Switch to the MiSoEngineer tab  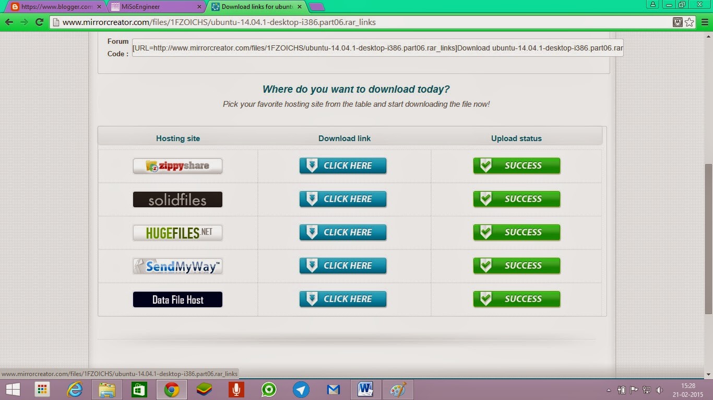(156, 7)
